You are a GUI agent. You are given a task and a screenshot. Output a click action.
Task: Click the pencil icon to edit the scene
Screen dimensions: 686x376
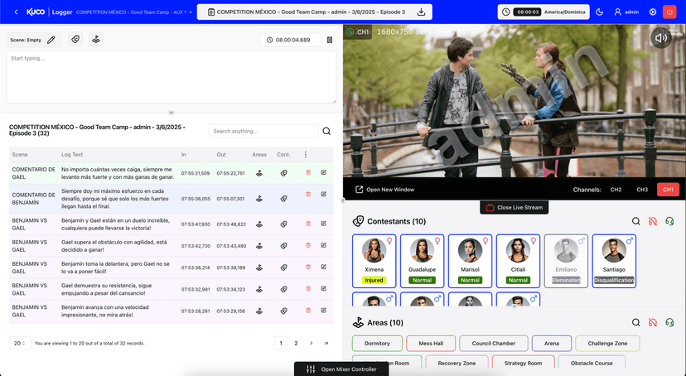click(x=51, y=40)
